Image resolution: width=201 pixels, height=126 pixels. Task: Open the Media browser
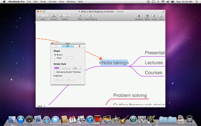tap(147, 16)
